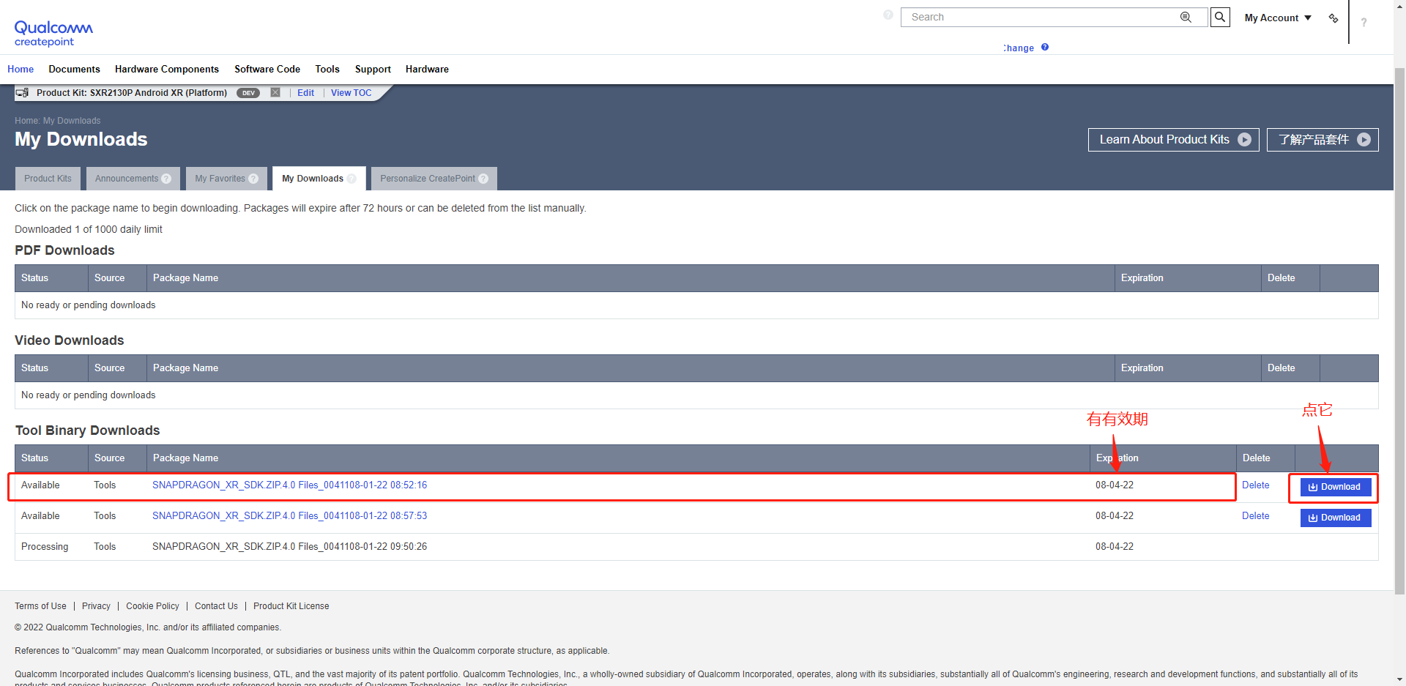The height and width of the screenshot is (686, 1406).
Task: Click the Terms of Use footer link
Action: point(40,606)
